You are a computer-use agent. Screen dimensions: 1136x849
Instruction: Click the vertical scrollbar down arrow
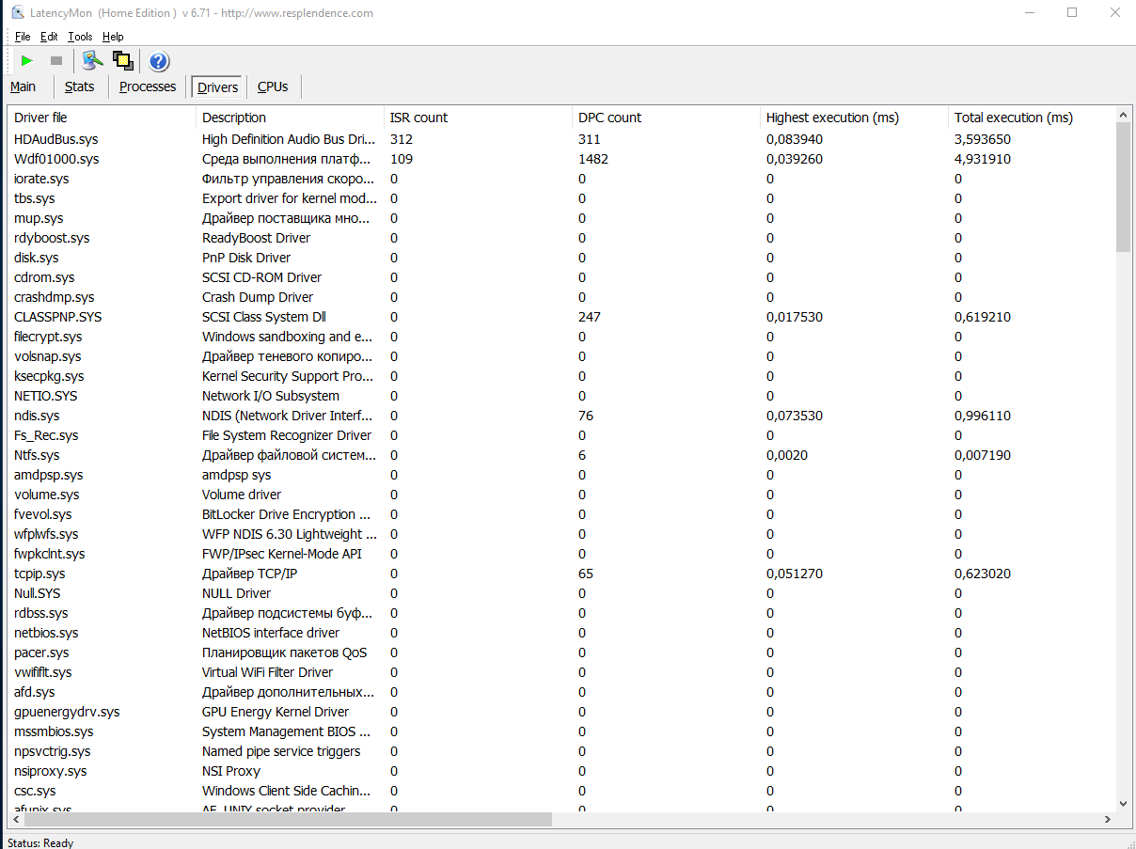click(1123, 804)
